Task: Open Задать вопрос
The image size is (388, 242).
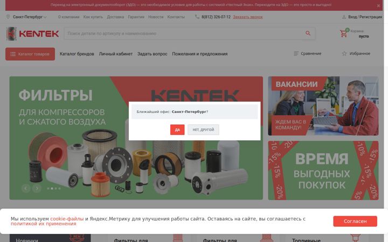Action: (152, 54)
